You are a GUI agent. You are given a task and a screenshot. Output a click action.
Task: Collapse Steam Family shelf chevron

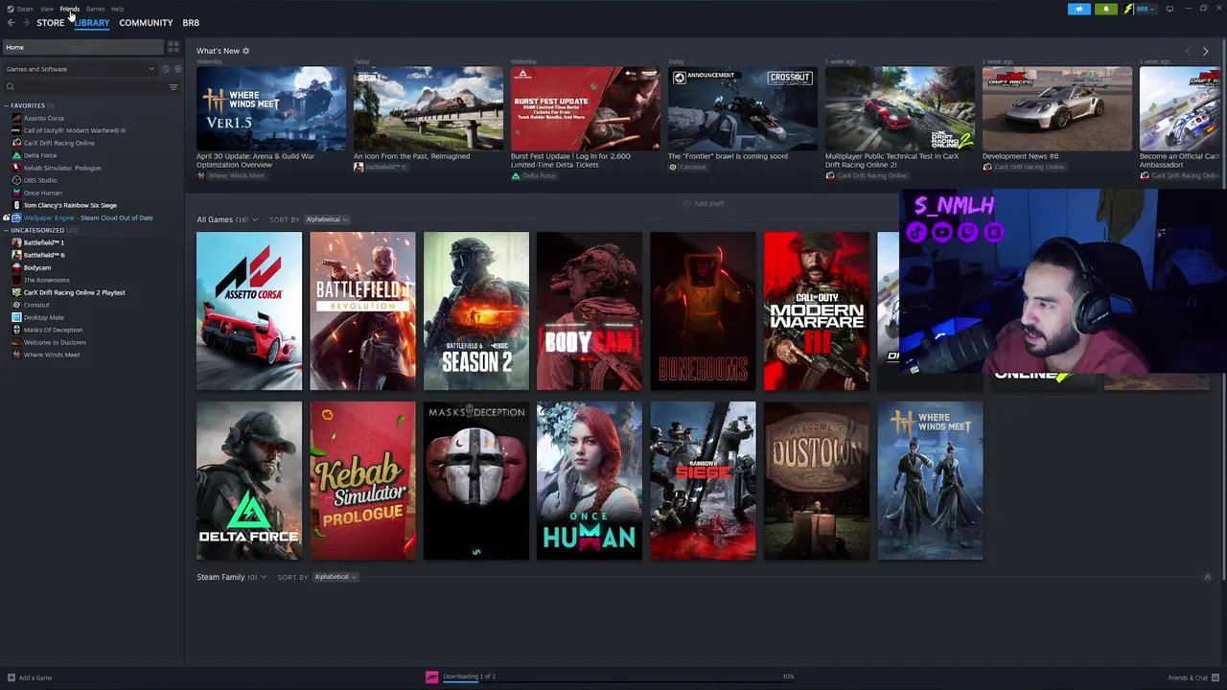[1207, 577]
